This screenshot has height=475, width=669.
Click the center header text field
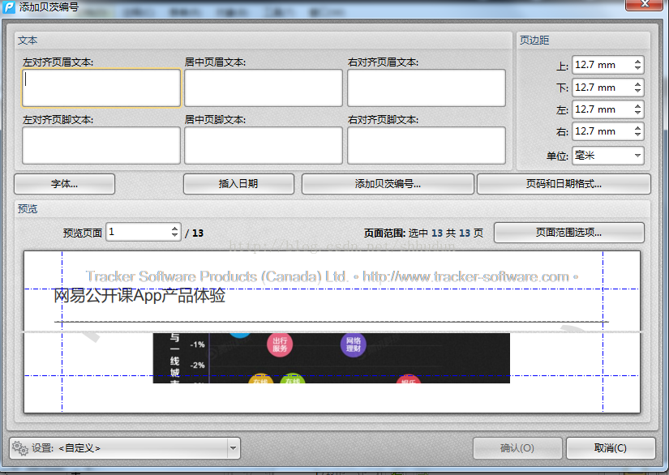(264, 88)
